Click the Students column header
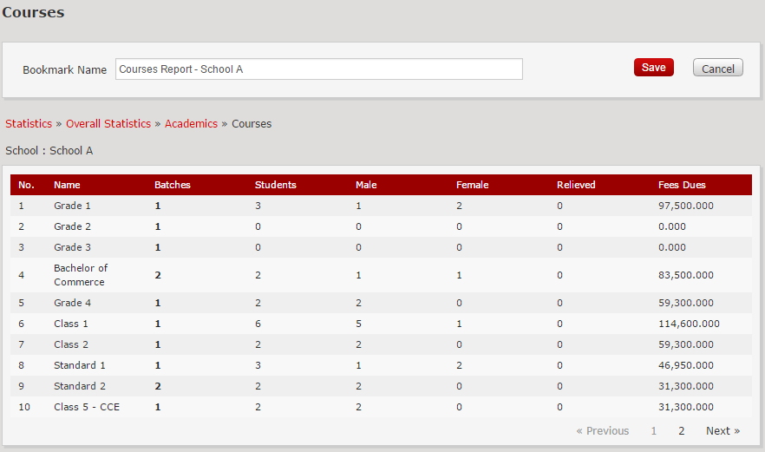This screenshot has height=452, width=765. [x=275, y=185]
